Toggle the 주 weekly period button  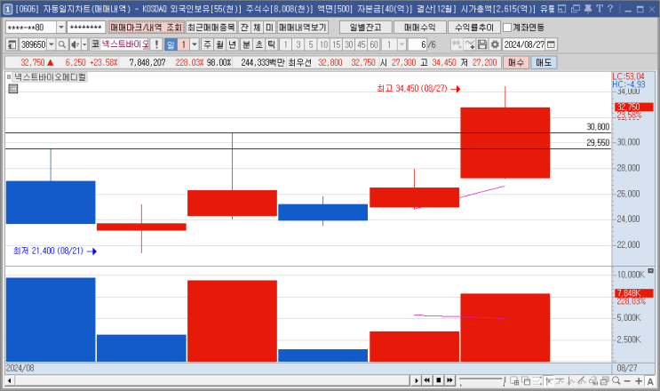[x=207, y=44]
